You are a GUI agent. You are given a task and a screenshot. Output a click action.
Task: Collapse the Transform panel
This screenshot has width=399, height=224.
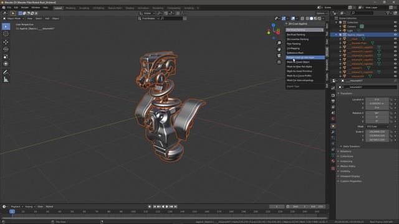346,93
